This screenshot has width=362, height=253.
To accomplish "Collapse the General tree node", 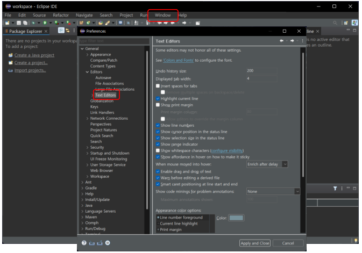I will tap(82, 49).
